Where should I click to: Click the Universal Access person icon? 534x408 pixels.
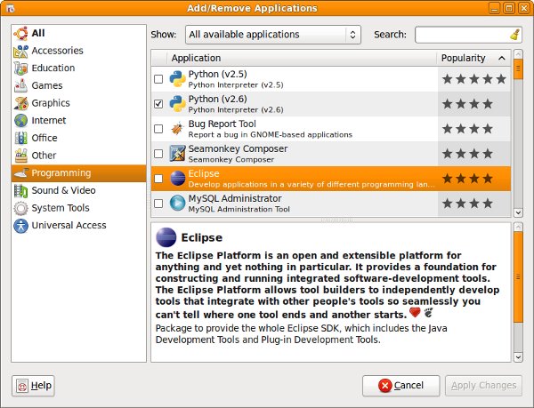[20, 226]
